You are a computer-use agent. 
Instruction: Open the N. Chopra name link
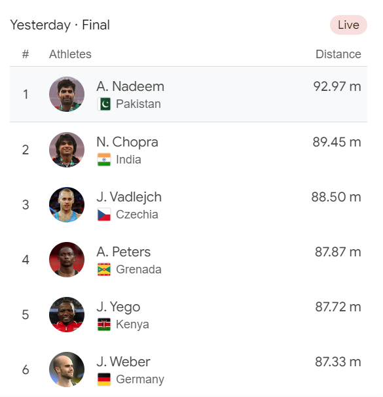127,142
